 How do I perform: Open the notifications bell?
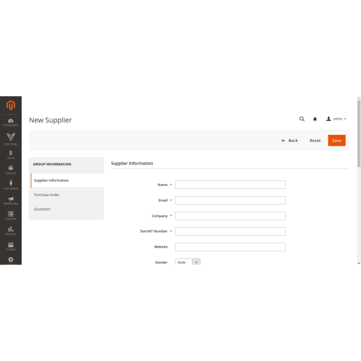pyautogui.click(x=315, y=119)
